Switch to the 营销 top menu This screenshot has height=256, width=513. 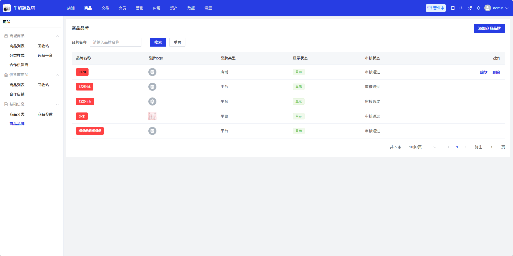(x=140, y=8)
